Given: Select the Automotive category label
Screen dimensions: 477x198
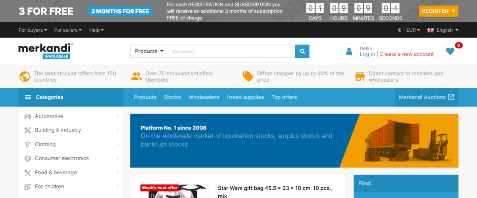Looking at the screenshot, I should [49, 116].
